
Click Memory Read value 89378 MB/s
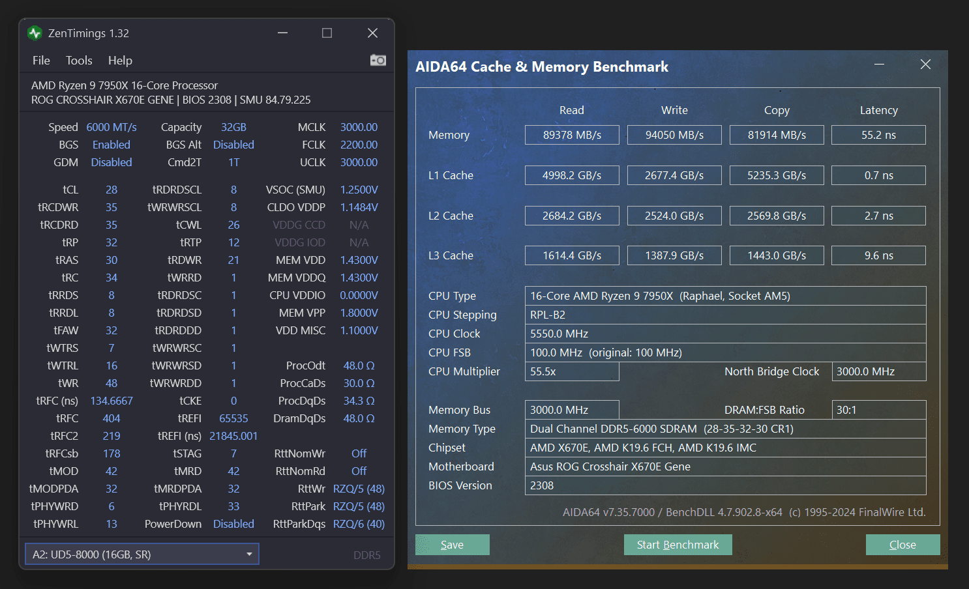[x=572, y=135]
